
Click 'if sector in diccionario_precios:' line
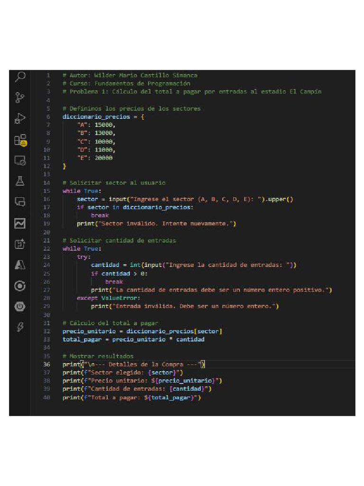click(x=135, y=207)
